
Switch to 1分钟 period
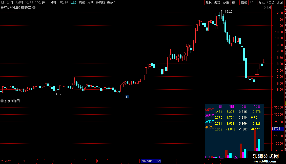click(19, 2)
